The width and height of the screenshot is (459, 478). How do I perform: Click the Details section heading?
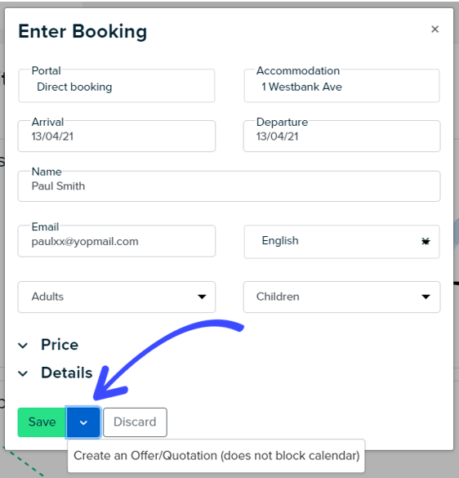coord(67,373)
